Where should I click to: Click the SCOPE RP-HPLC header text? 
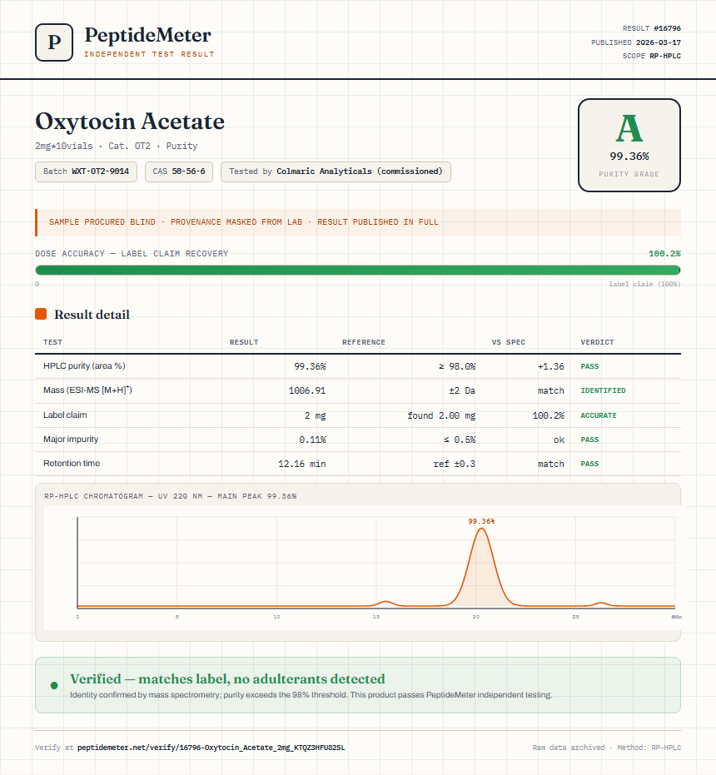click(x=651, y=56)
